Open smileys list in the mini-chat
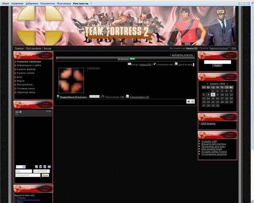This screenshot has width=254, height=203. pyautogui.click(x=40, y=167)
